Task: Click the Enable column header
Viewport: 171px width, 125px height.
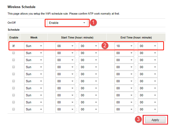Action: tap(14, 37)
